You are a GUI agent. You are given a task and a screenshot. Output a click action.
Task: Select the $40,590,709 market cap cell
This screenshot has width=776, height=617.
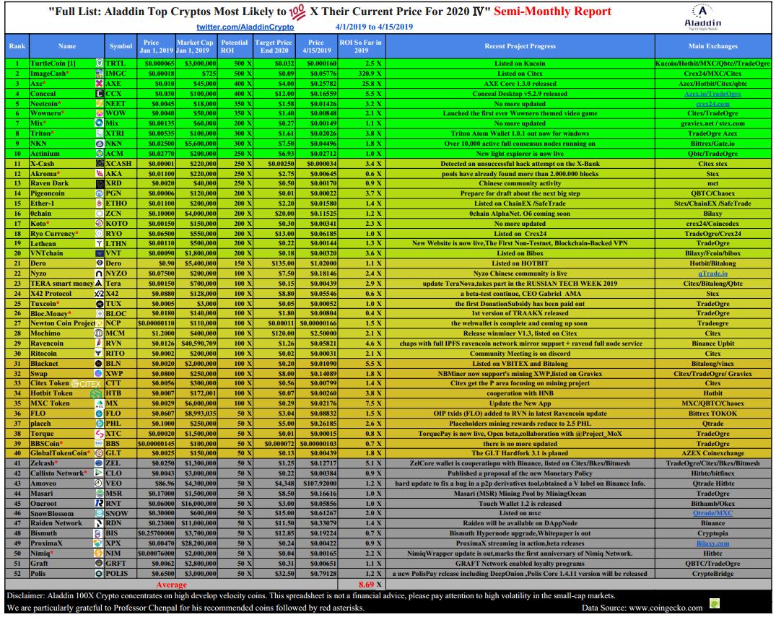(x=196, y=343)
